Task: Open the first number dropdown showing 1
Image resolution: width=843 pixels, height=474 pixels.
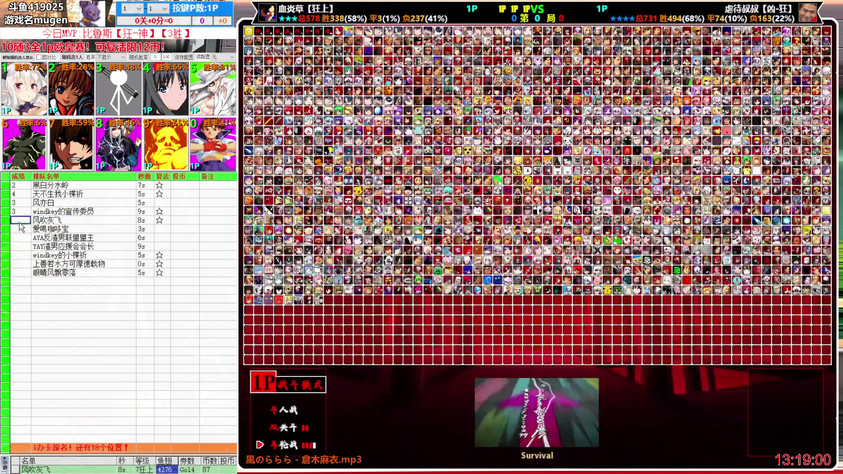Action: (133, 8)
